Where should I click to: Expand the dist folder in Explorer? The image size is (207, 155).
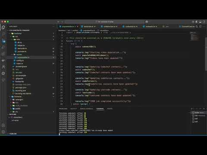click(x=17, y=102)
